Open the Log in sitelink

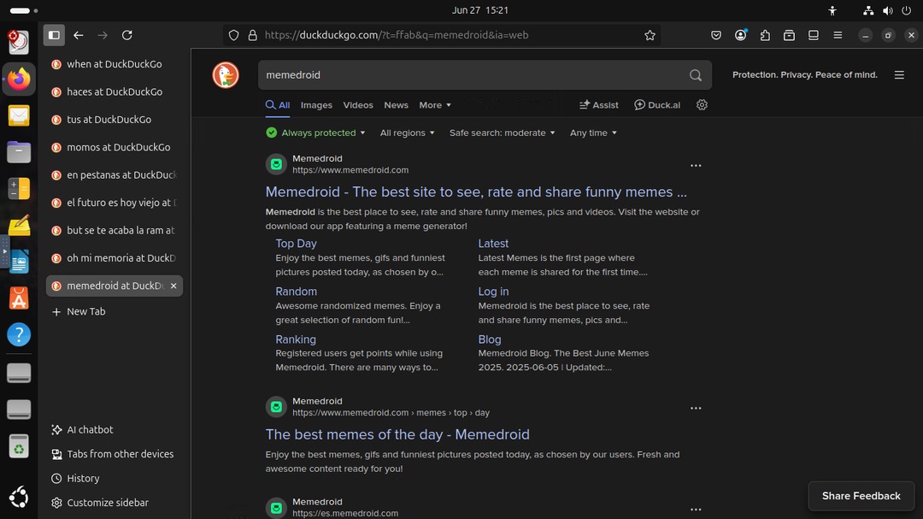point(493,291)
